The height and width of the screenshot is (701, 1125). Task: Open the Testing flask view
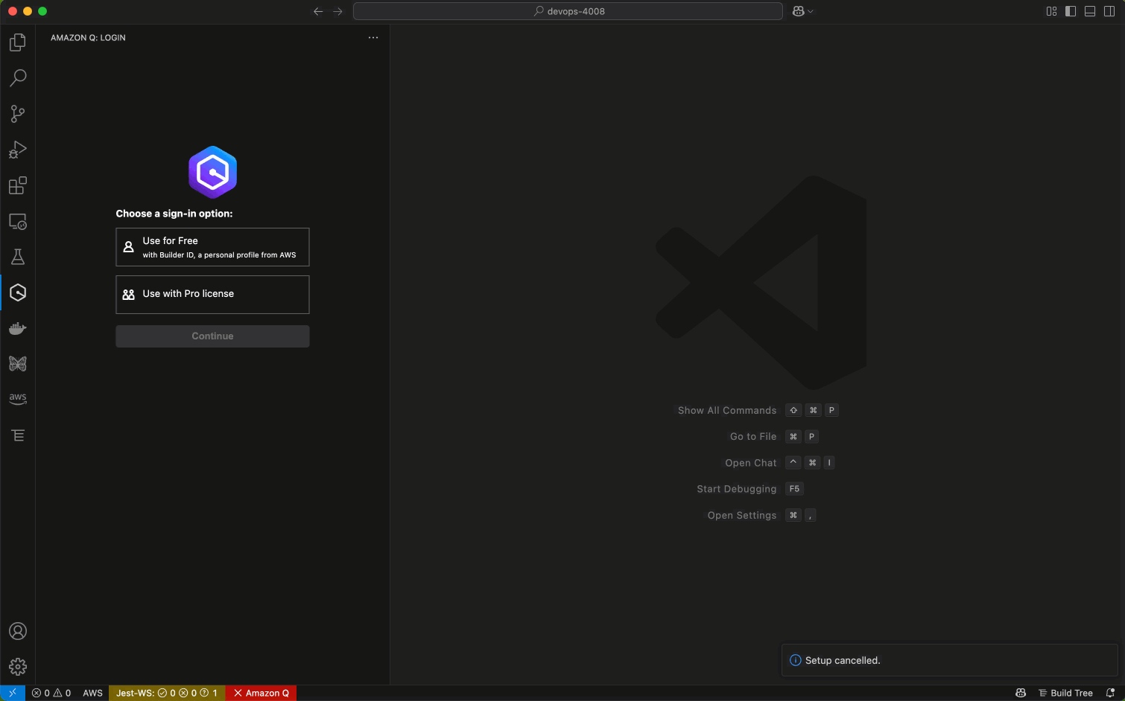pos(18,257)
